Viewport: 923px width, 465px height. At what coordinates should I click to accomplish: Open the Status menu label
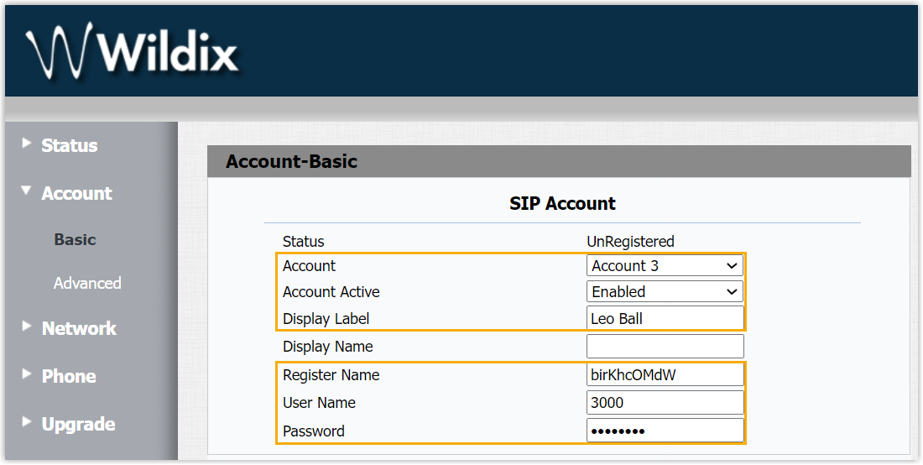click(x=70, y=146)
